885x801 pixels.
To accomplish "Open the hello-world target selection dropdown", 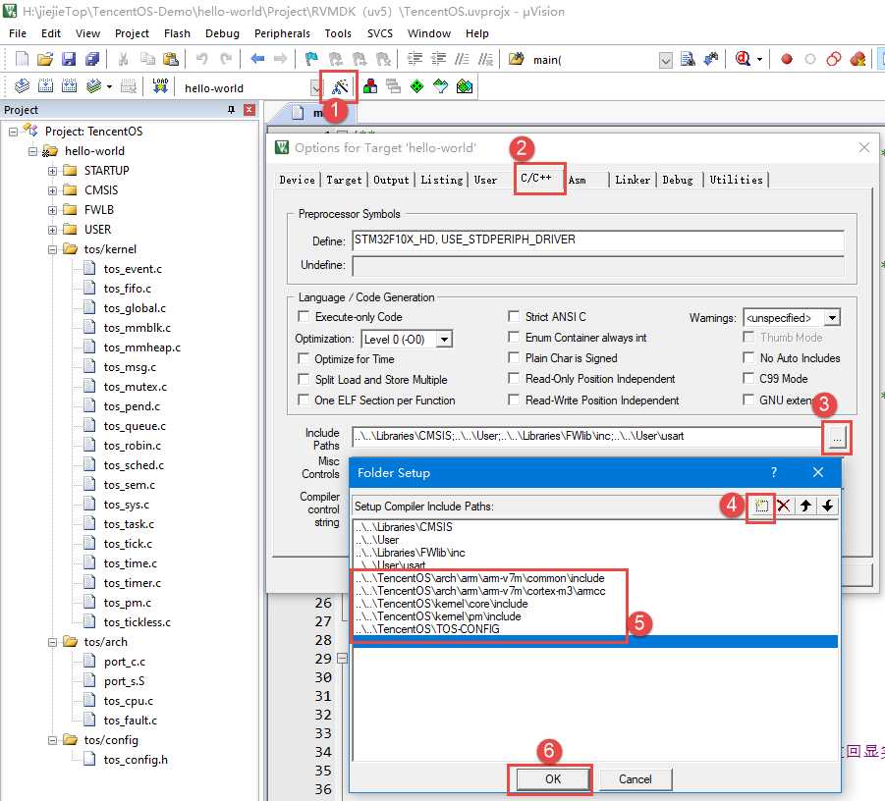I will pyautogui.click(x=315, y=87).
